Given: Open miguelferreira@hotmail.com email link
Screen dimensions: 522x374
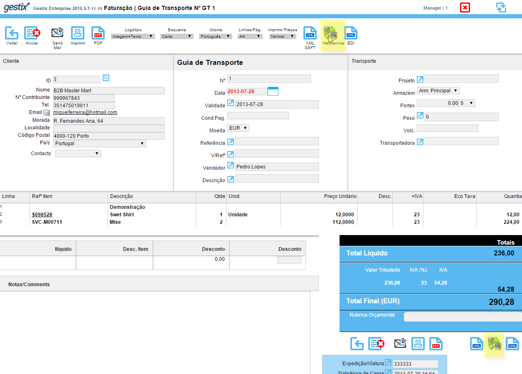Looking at the screenshot, I should tap(85, 112).
